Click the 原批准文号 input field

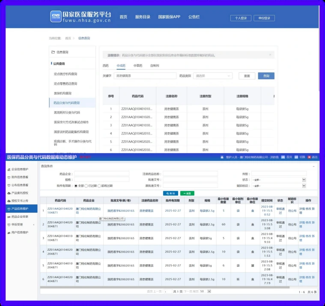coord(190,185)
